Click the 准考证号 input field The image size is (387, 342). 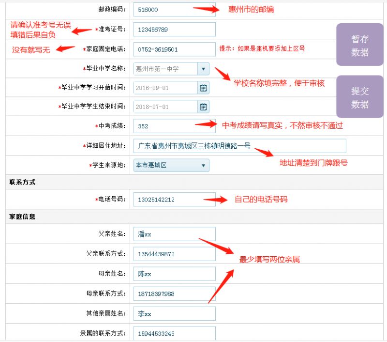[174, 30]
